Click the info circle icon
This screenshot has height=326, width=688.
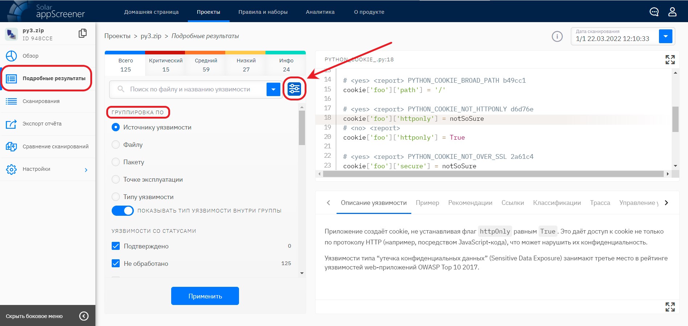[x=557, y=36]
